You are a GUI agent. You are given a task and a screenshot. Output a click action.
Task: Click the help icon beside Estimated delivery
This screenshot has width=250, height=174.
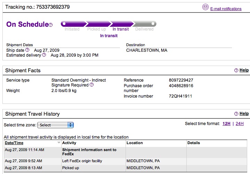click(x=44, y=55)
